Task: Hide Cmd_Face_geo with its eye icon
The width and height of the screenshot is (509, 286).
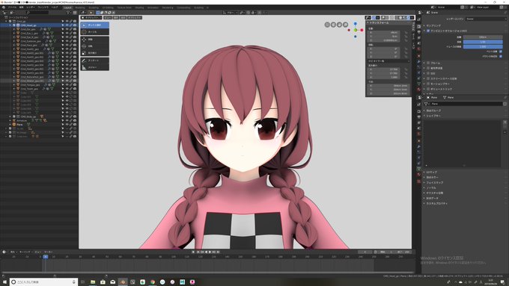Action: [67, 45]
